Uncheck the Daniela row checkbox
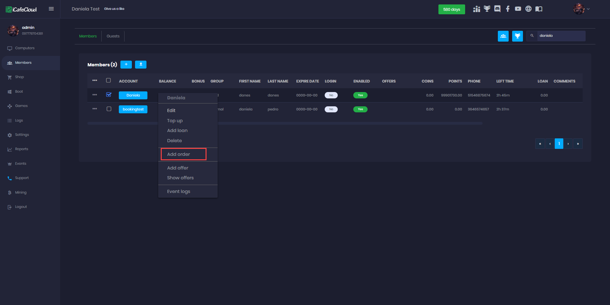Viewport: 610px width, 305px height. (109, 95)
